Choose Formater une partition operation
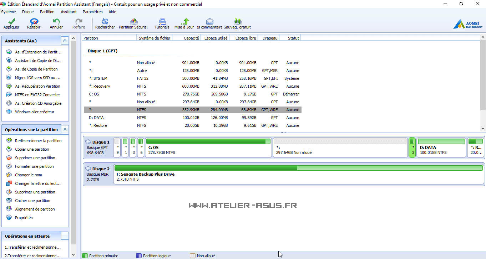Image resolution: width=486 pixels, height=259 pixels. pos(34,166)
